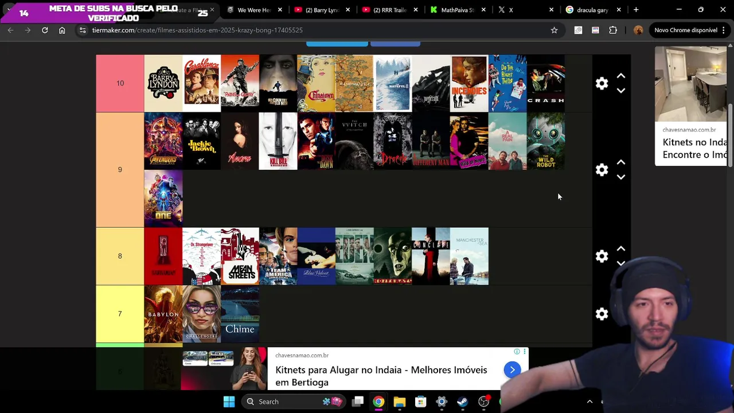The height and width of the screenshot is (413, 734).
Task: Open the Kitnets para Alugar ad arrow
Action: point(512,370)
